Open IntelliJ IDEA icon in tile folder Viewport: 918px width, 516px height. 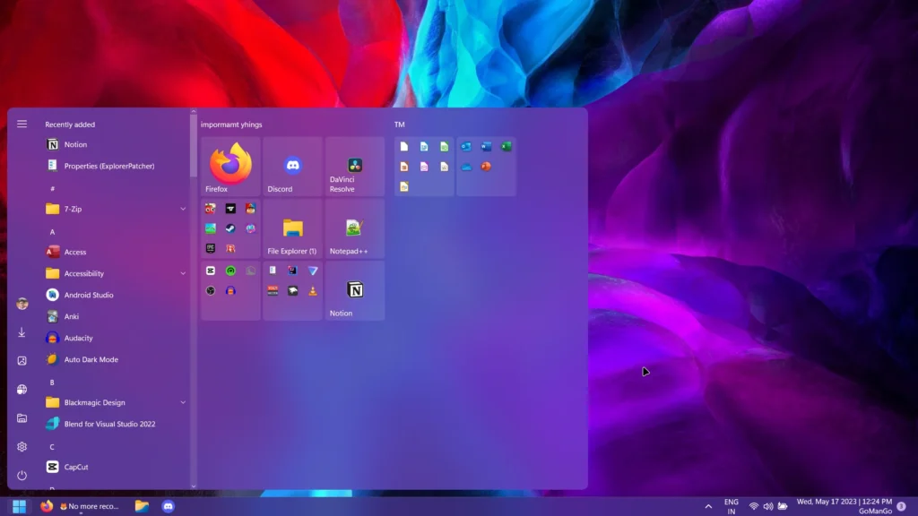click(x=293, y=271)
